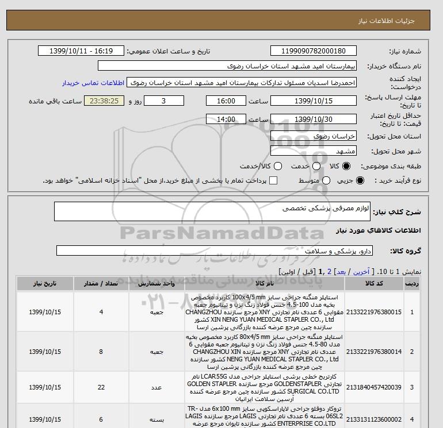Click the general description box لوازم مصرفی پزشکی تخصصی
The image size is (443, 428).
click(x=212, y=211)
